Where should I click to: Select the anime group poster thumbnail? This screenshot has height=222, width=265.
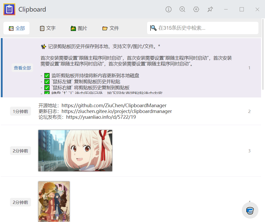coord(54,201)
